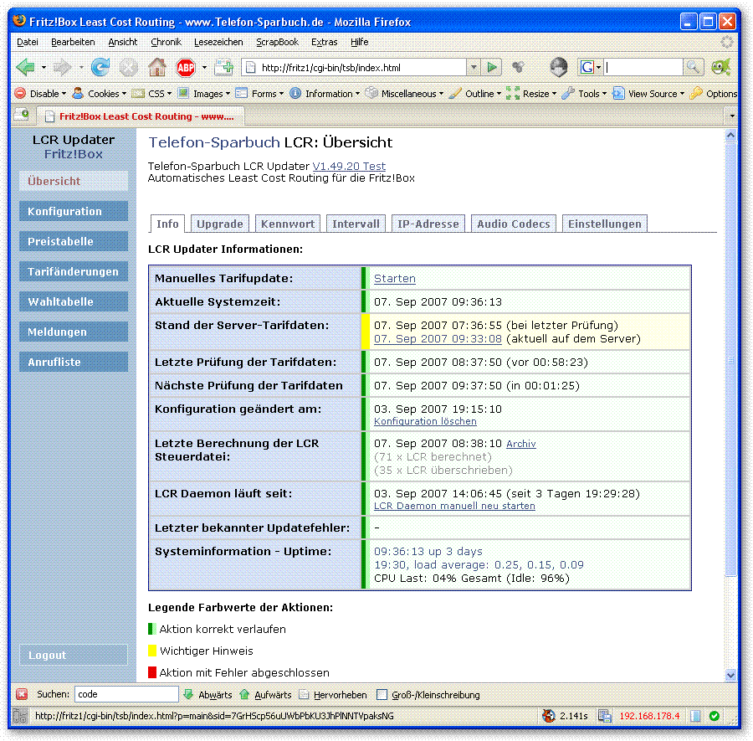Click the green creature icon beside the search box

[x=721, y=67]
